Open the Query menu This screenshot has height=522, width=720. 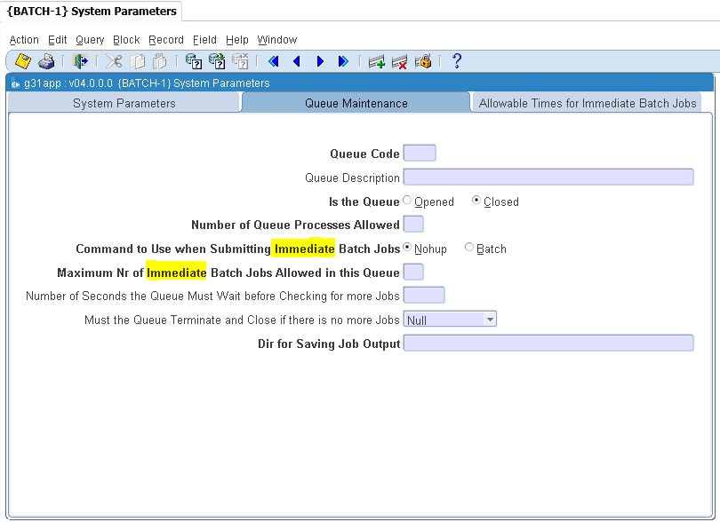click(90, 40)
